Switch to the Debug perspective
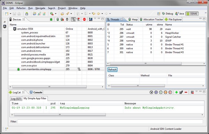The image size is (209, 134). 168,14
